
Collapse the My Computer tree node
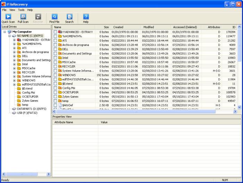(5, 32)
